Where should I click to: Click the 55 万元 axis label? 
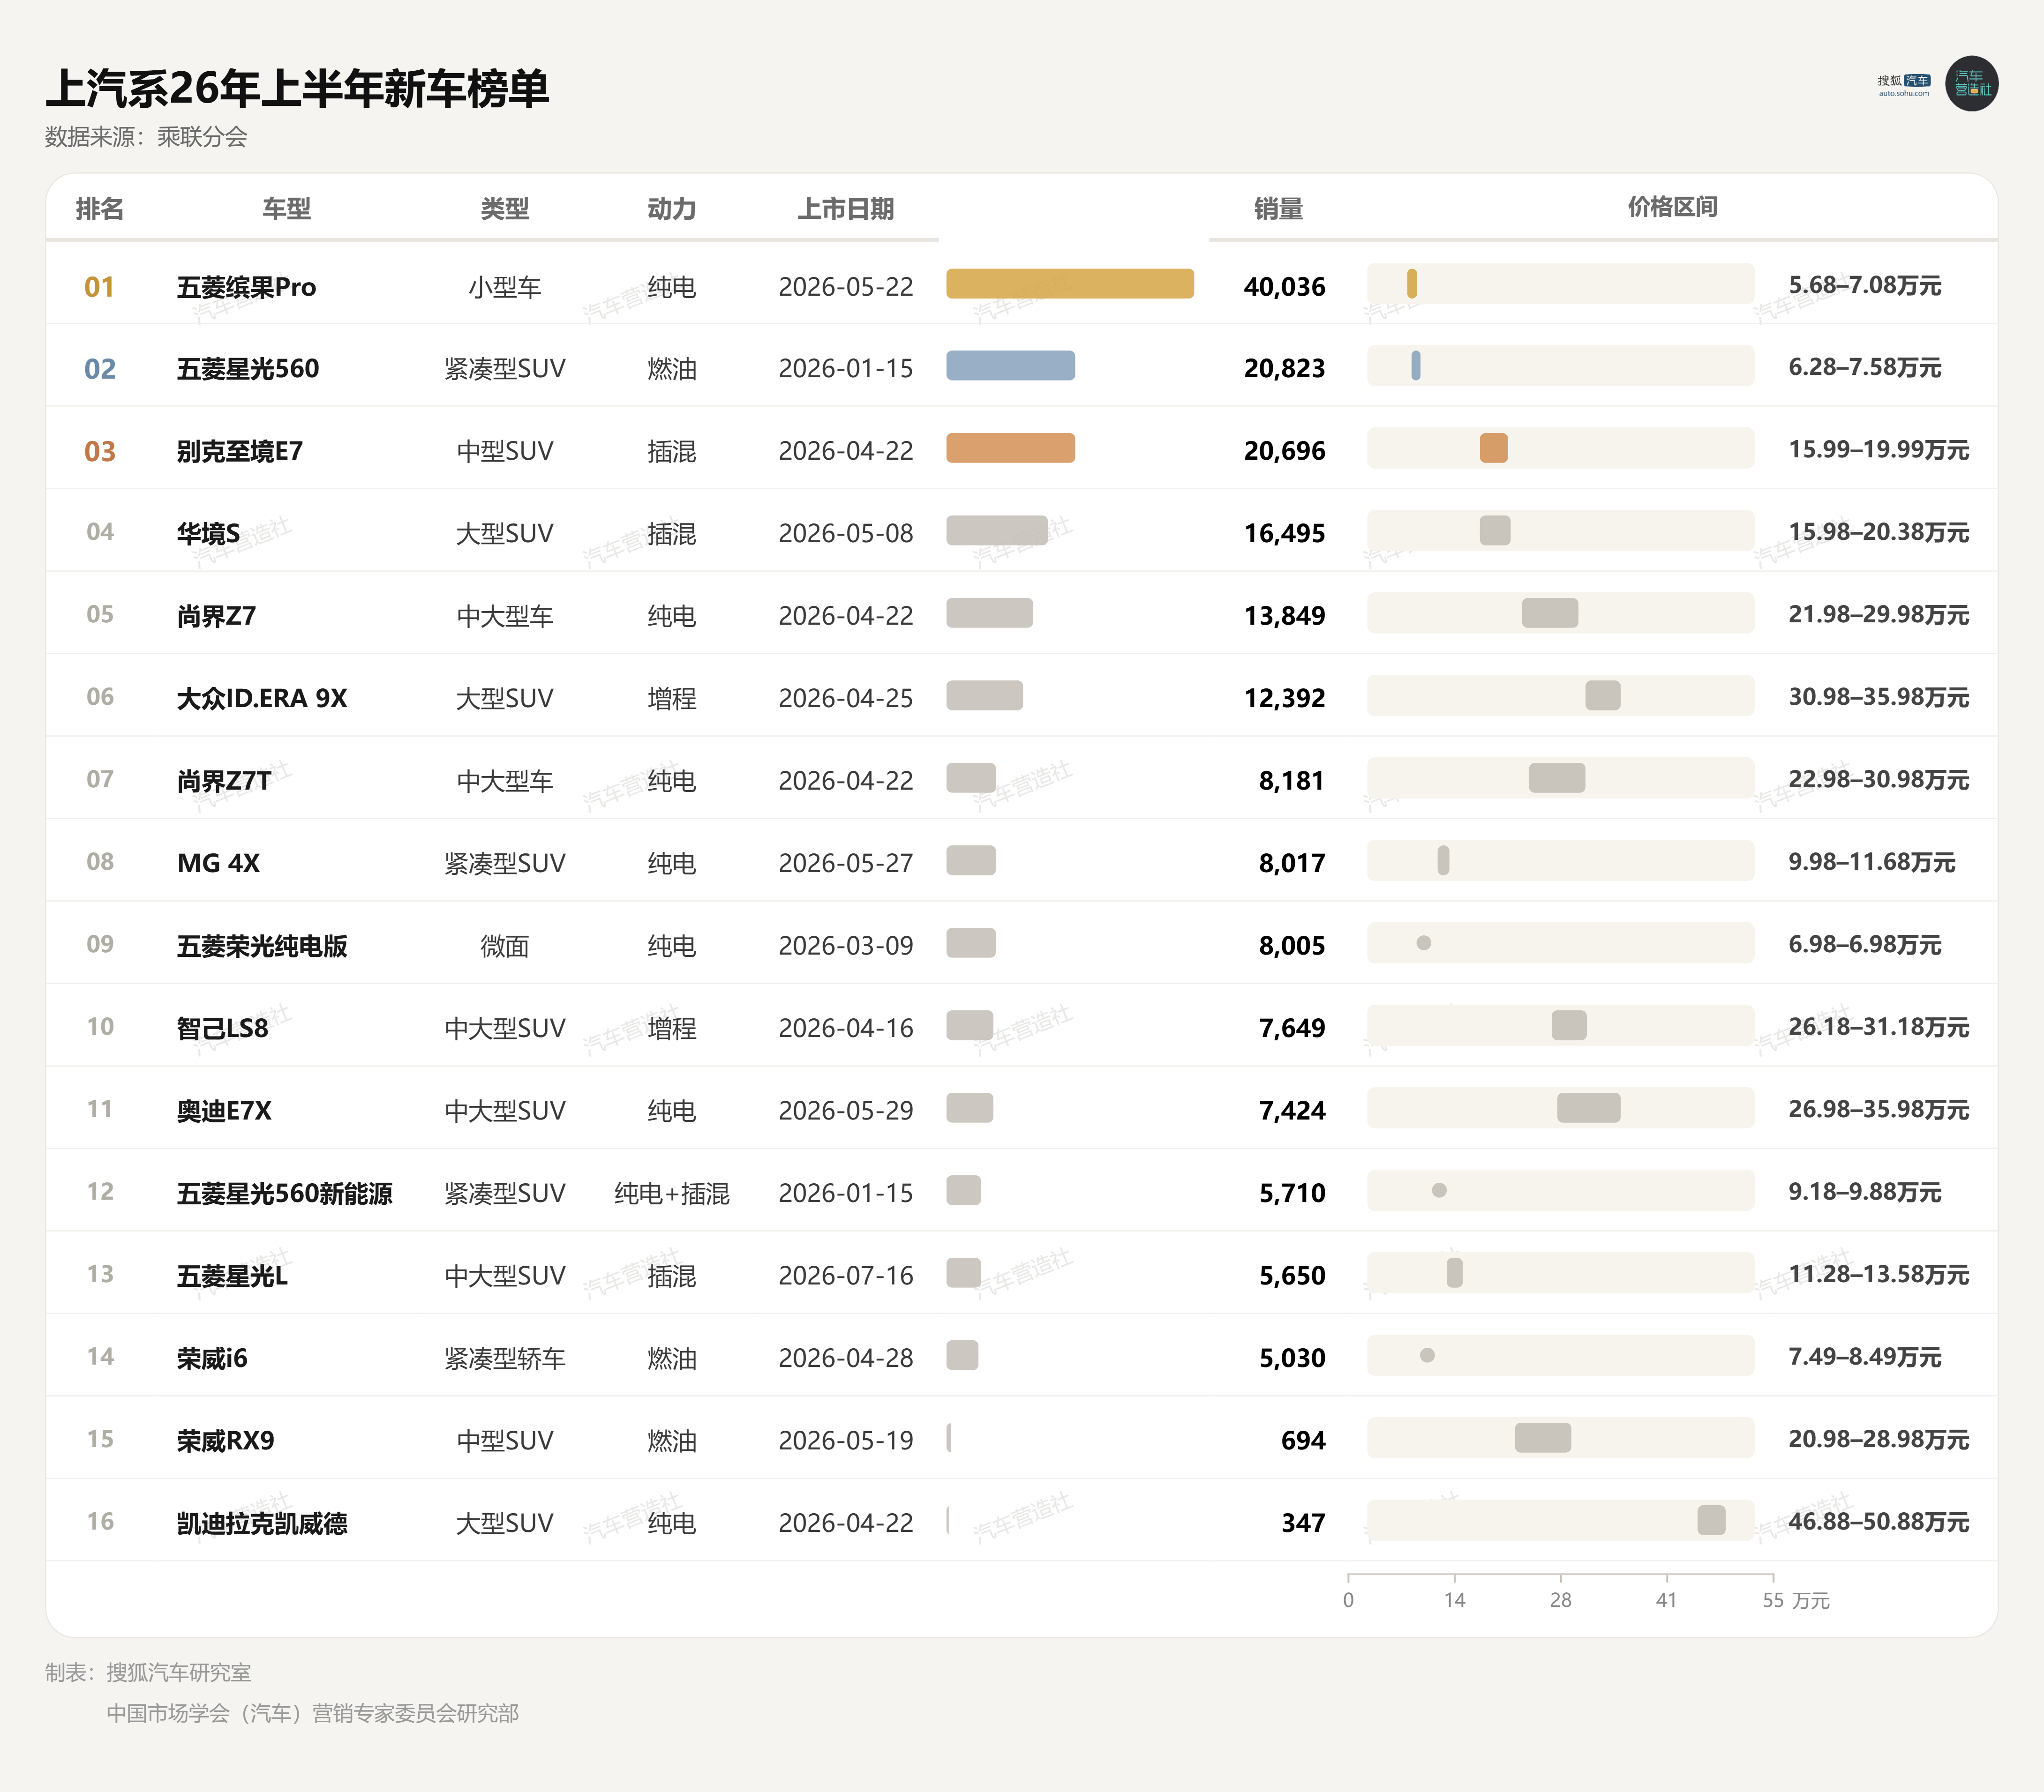1795,1600
